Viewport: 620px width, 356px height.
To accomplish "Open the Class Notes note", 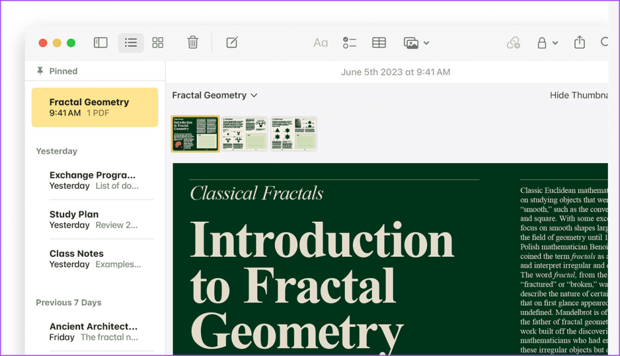I will (95, 259).
